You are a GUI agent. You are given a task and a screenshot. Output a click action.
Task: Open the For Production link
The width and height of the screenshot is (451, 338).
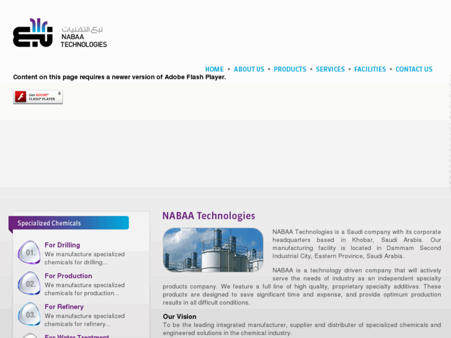(68, 276)
